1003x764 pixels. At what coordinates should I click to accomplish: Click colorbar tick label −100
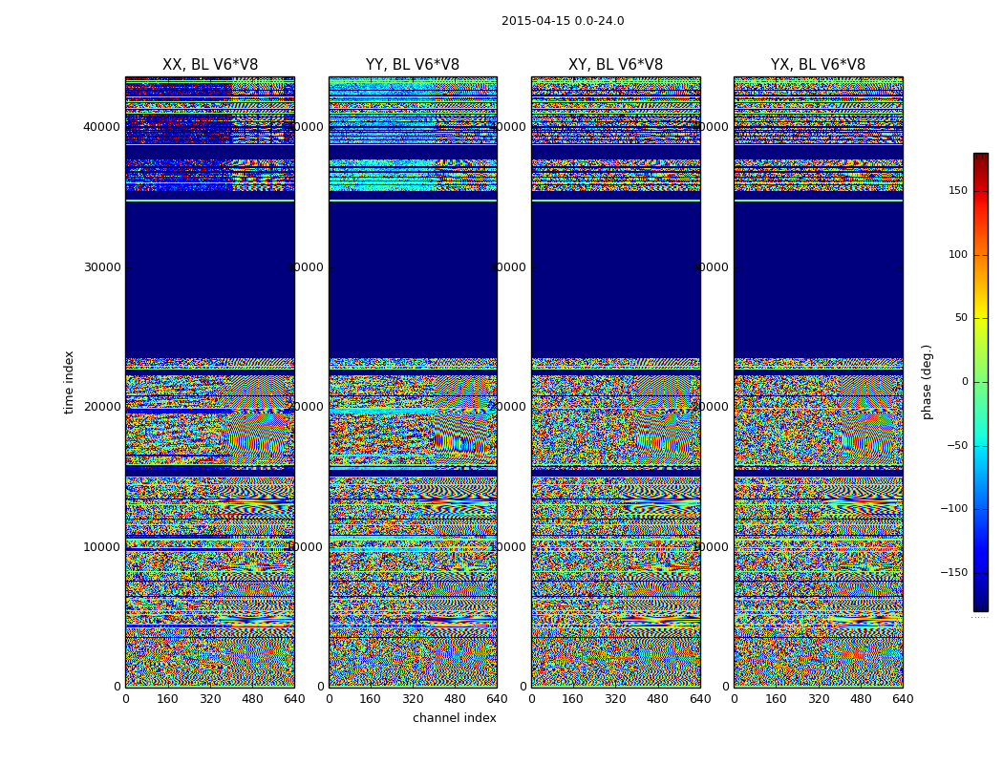[x=954, y=509]
